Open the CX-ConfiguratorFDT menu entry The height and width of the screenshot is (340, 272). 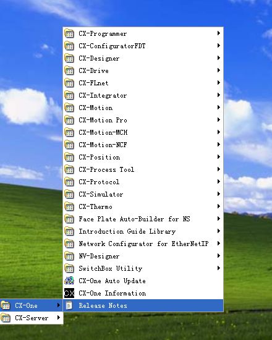click(x=143, y=46)
